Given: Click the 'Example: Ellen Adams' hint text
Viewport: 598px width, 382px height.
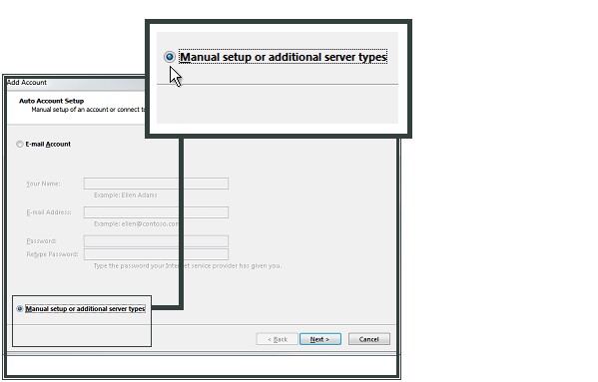Looking at the screenshot, I should coord(126,195).
